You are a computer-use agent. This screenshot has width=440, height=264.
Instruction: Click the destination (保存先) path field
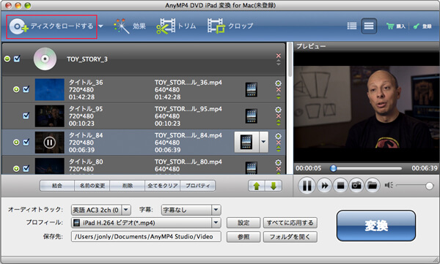click(146, 236)
